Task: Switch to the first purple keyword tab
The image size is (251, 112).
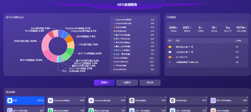Action: [104, 83]
